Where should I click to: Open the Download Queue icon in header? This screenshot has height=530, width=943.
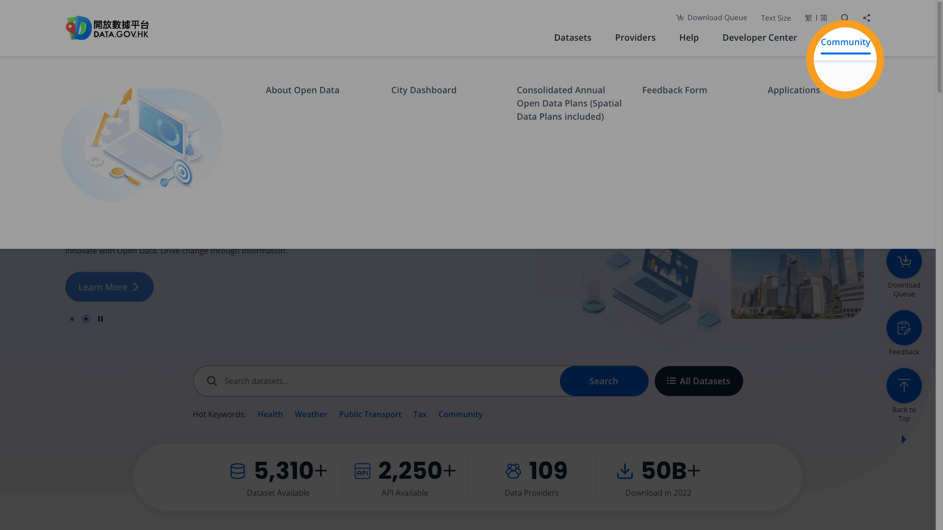click(x=711, y=18)
